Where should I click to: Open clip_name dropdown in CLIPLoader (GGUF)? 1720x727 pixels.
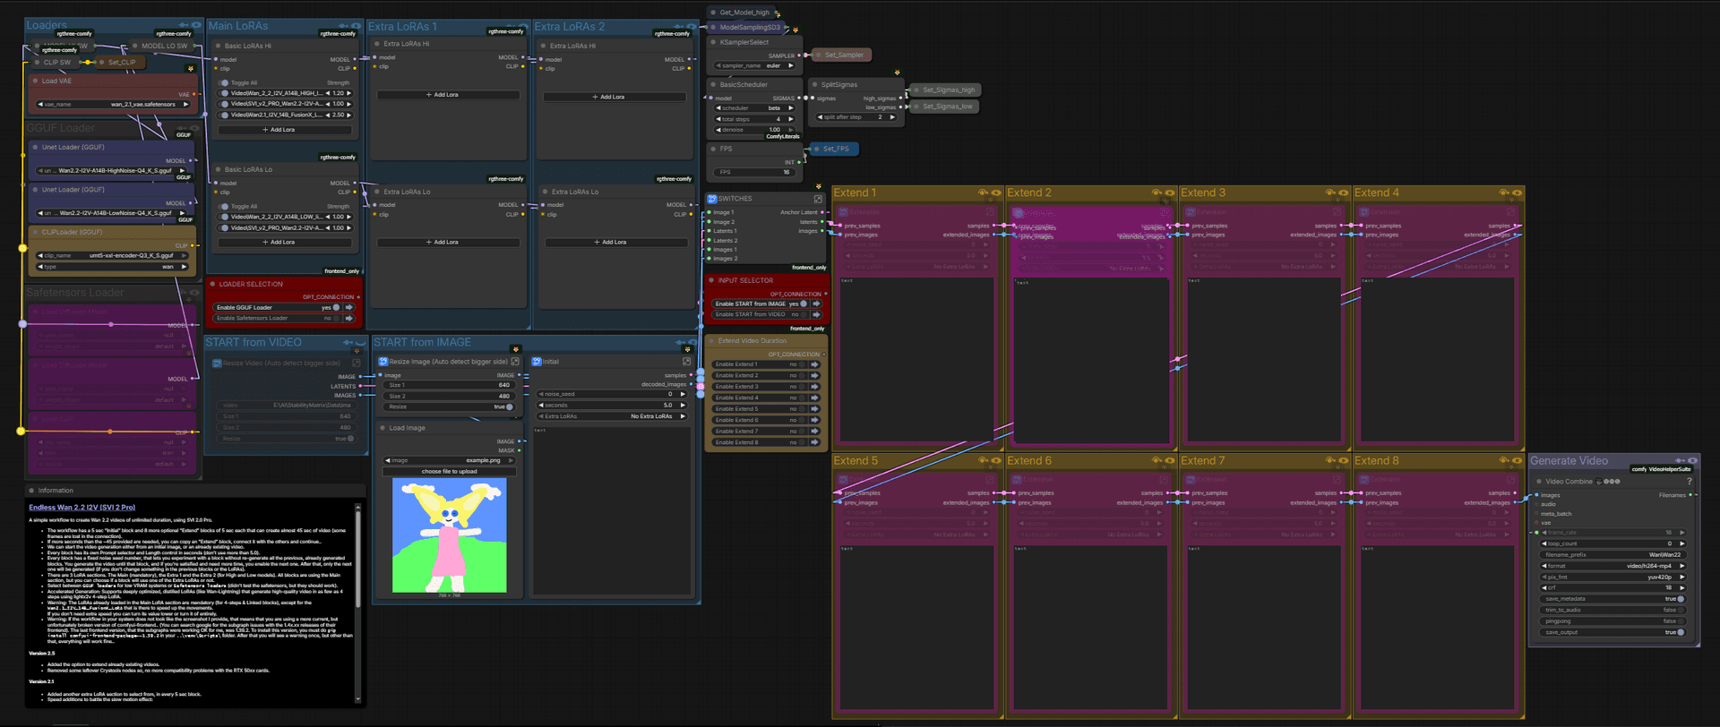(113, 255)
